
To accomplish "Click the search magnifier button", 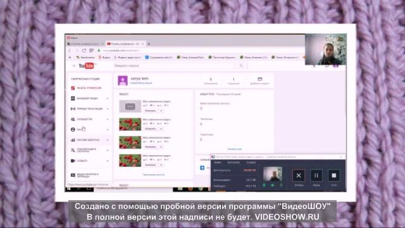I will 241,66.
